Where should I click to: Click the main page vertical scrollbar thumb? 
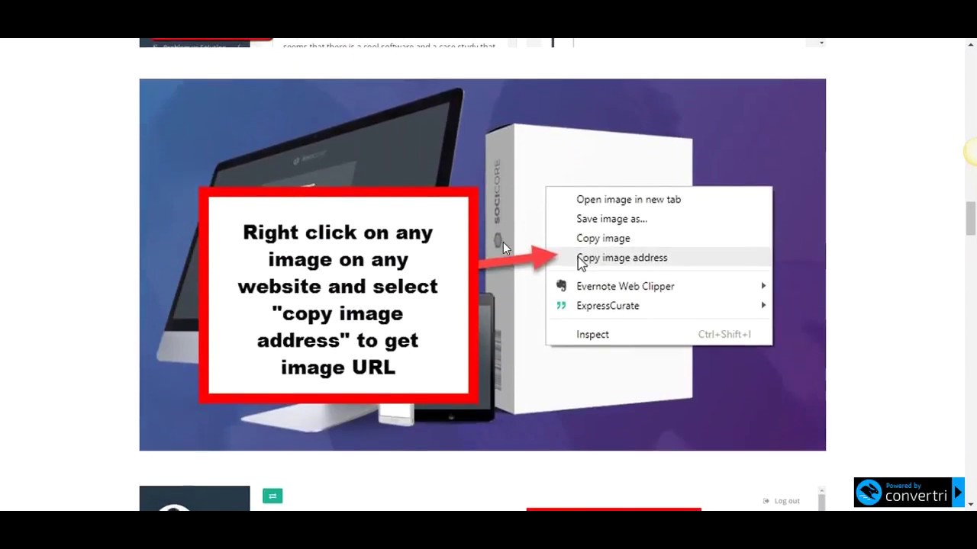coord(970,218)
